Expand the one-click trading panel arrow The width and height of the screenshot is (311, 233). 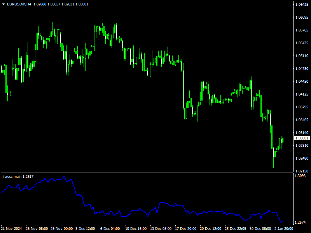4,3
